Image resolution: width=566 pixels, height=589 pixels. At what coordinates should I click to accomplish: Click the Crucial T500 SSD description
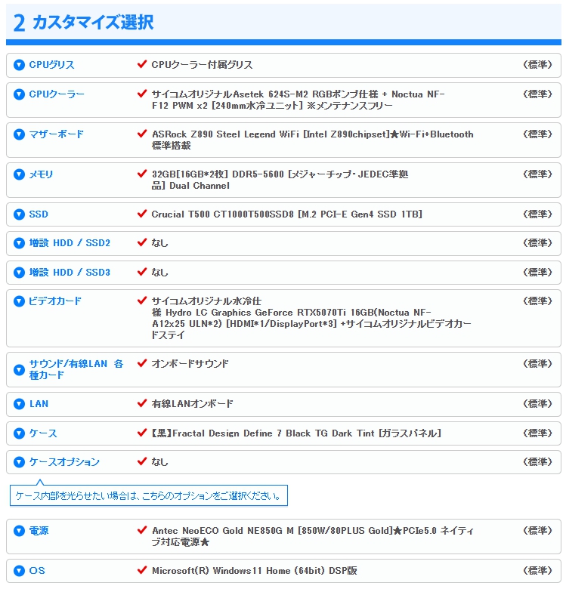[286, 214]
